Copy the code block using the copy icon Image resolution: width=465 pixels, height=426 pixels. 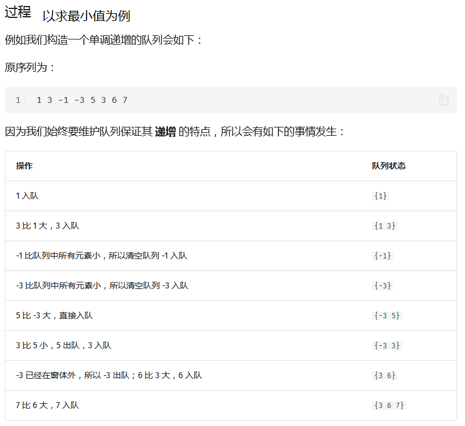(443, 100)
